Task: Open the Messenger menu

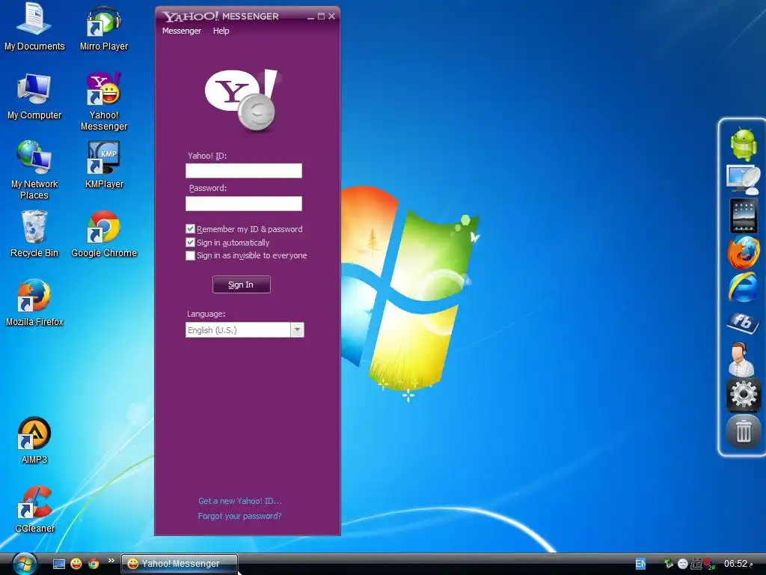Action: coord(182,31)
